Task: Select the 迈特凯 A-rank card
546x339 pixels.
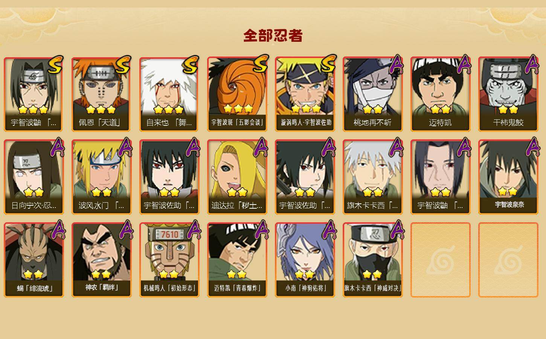Action: [440, 94]
